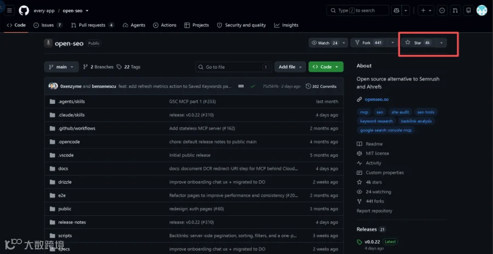Click the public folder icon

tap(53, 209)
